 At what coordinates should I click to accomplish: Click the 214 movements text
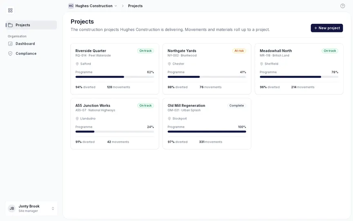point(303,87)
